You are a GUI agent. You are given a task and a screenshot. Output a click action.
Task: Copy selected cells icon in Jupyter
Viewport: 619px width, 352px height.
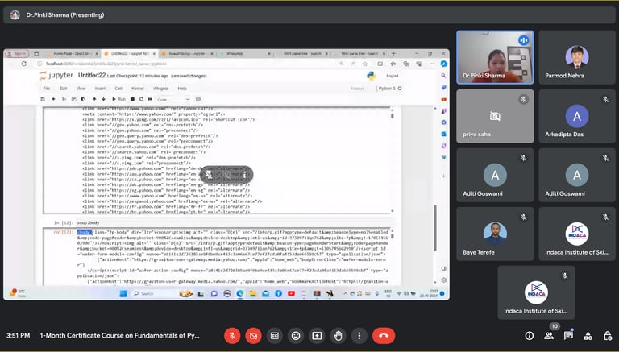point(73,99)
